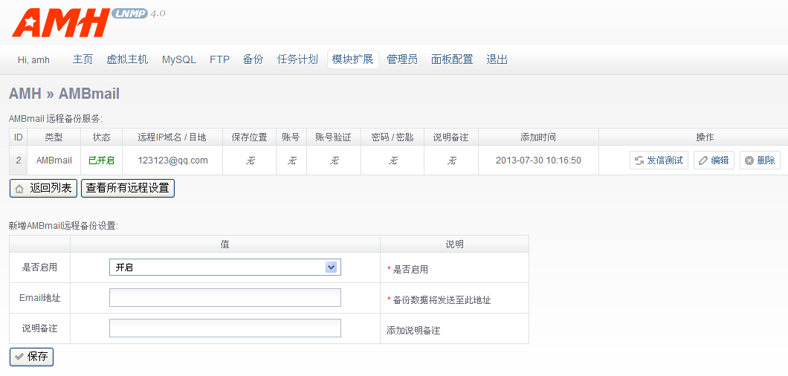Click 退出 to log out

click(x=497, y=59)
